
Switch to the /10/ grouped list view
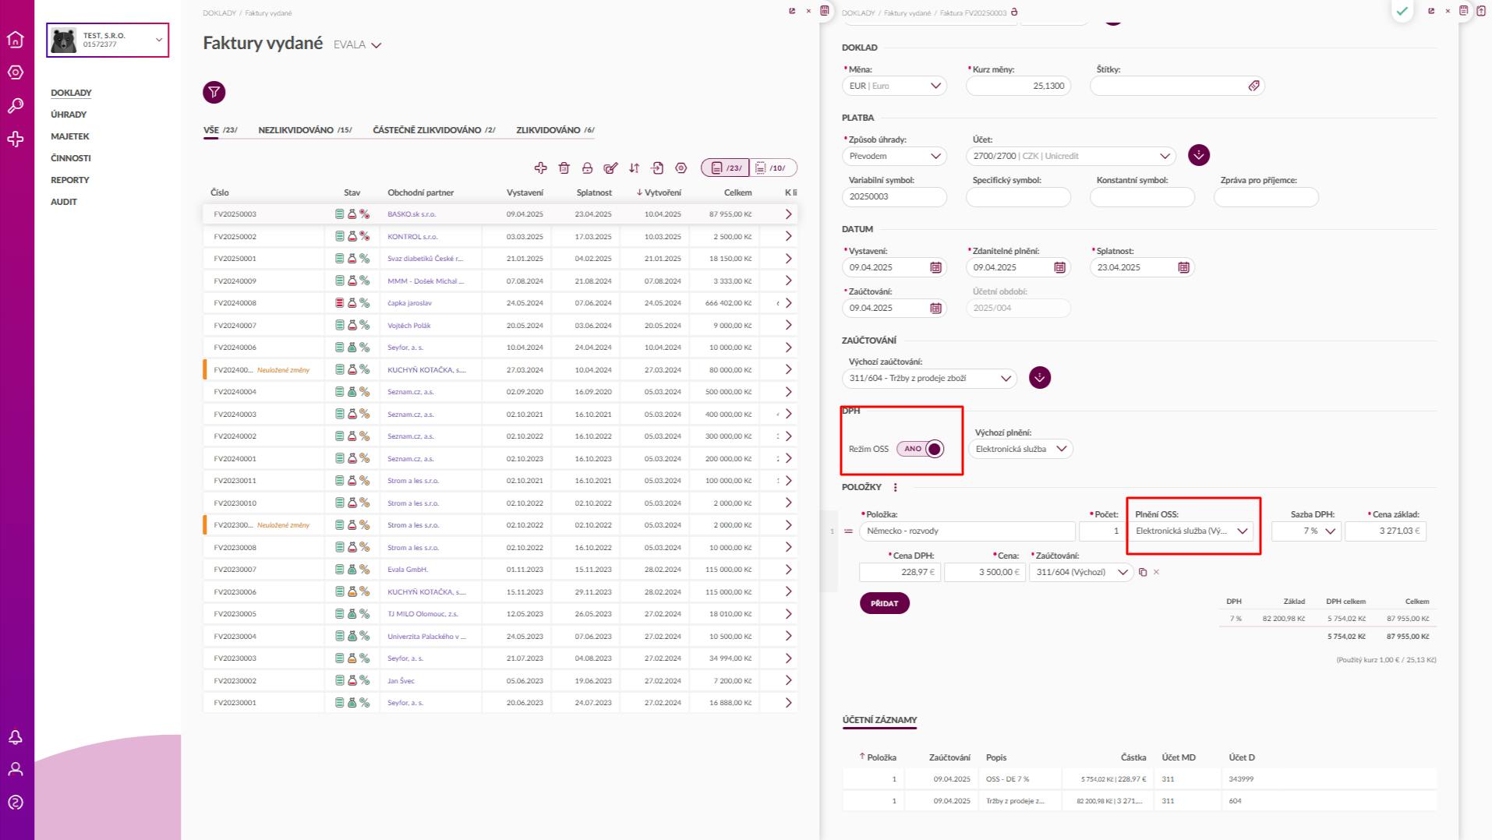(x=773, y=168)
